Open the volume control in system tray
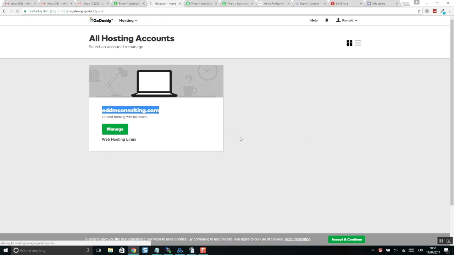Viewport: 454px width, 255px height. (395, 250)
